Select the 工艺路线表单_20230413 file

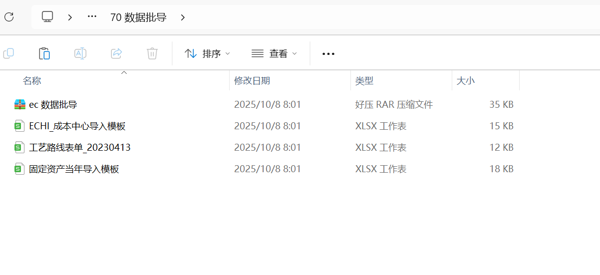[80, 148]
